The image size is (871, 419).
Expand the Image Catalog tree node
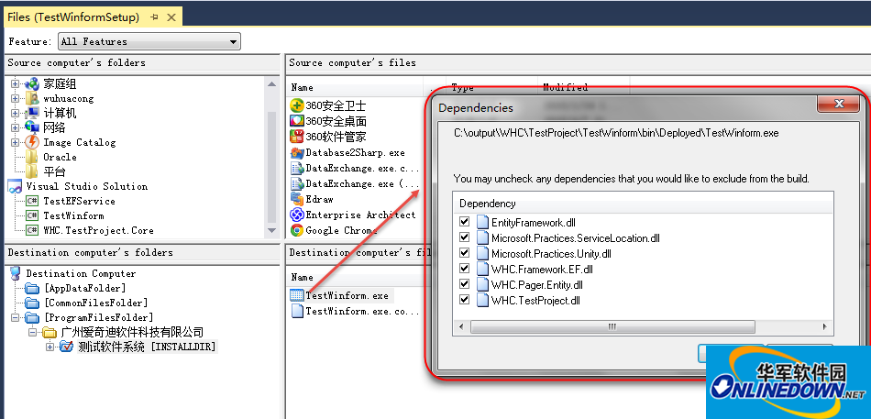pos(15,142)
